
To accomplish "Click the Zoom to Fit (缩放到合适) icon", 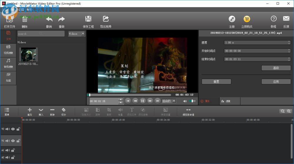I will tap(188, 110).
